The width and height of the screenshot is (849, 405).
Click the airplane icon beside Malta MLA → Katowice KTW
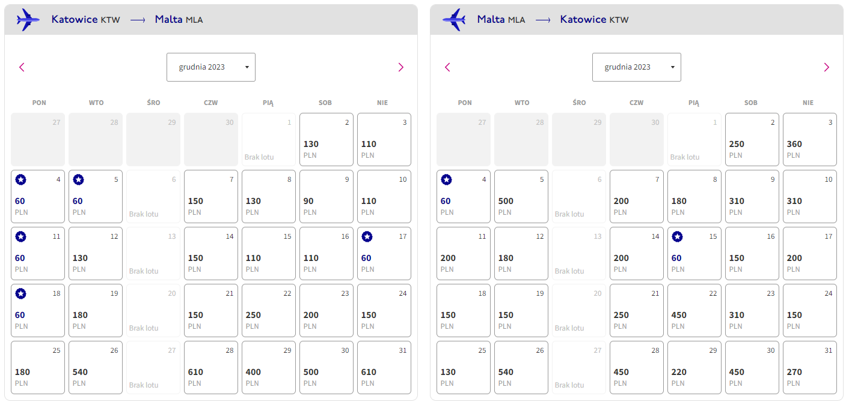point(454,20)
